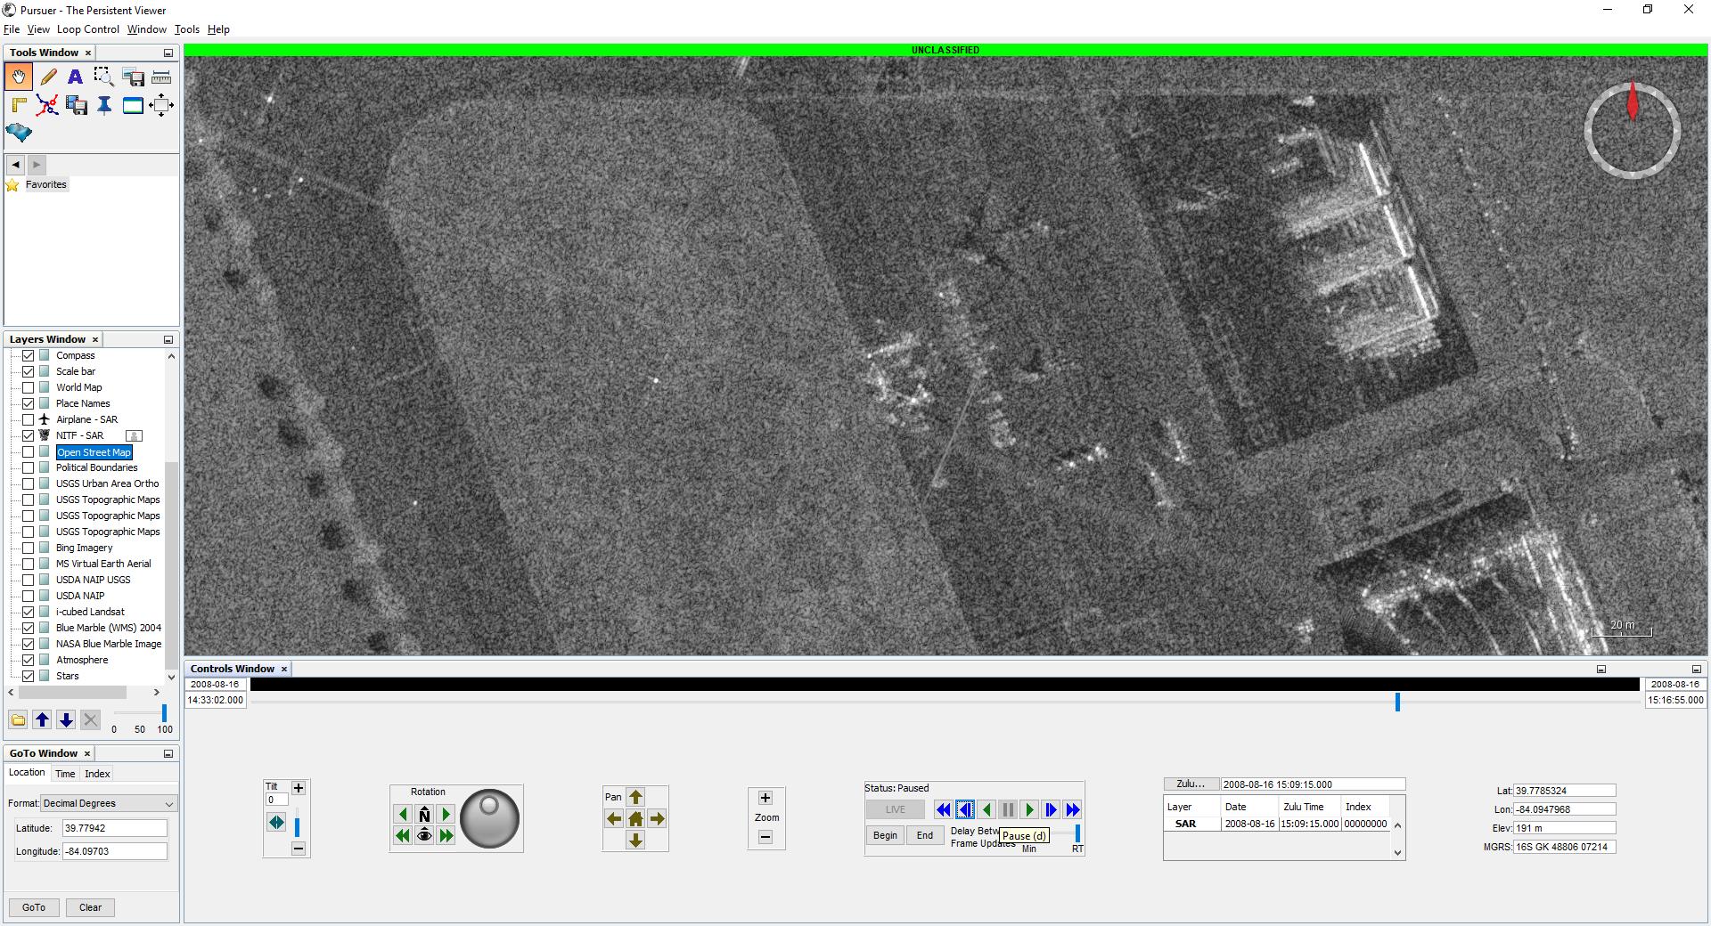
Task: Enable the World Map layer checkbox
Action: click(x=29, y=387)
